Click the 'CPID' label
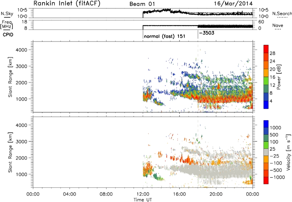The width and height of the screenshot is (292, 202). 8,35
